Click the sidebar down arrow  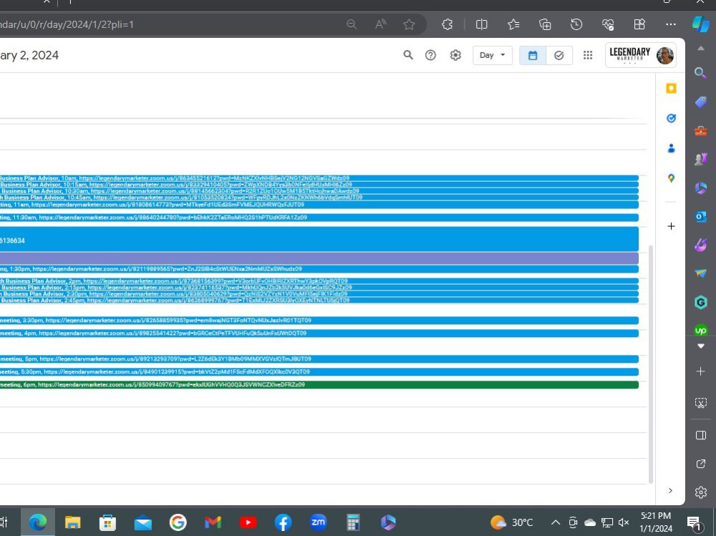click(x=700, y=346)
